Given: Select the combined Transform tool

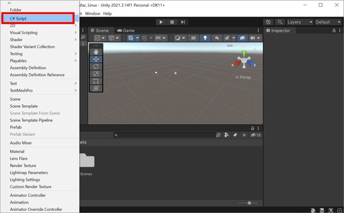Looking at the screenshot, I should 96,88.
